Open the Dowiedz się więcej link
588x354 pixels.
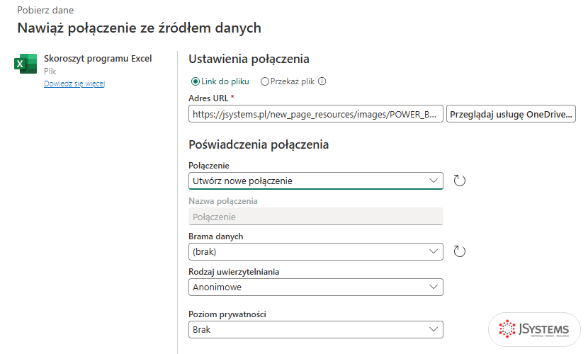pos(74,84)
